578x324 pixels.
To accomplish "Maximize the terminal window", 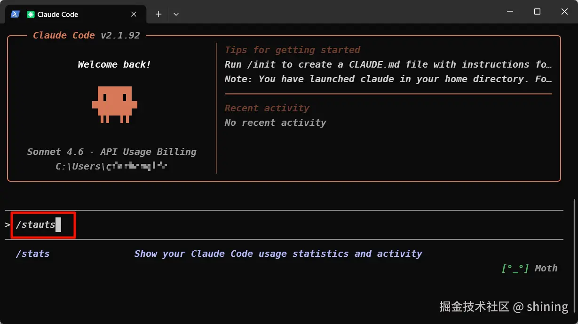I will 537,12.
